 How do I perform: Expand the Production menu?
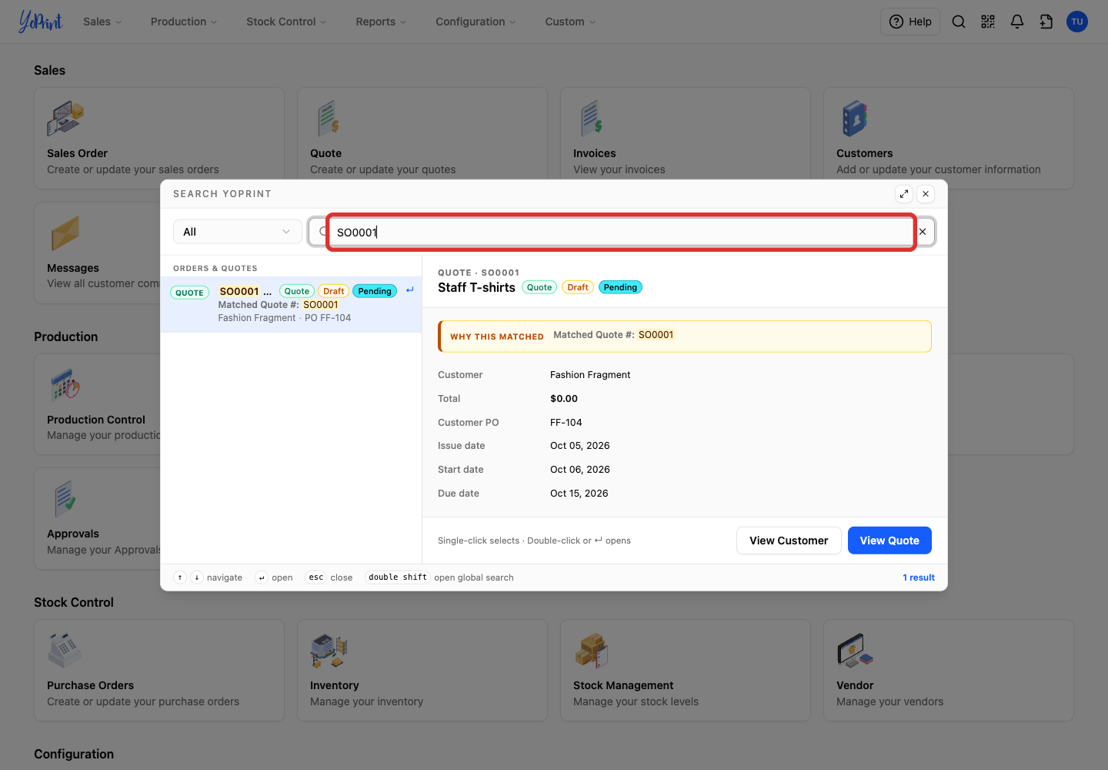pos(184,22)
